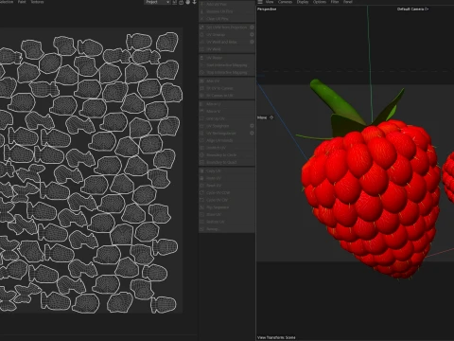The image size is (454, 341).
Task: Open UV Straighten options gear
Action: (252, 126)
